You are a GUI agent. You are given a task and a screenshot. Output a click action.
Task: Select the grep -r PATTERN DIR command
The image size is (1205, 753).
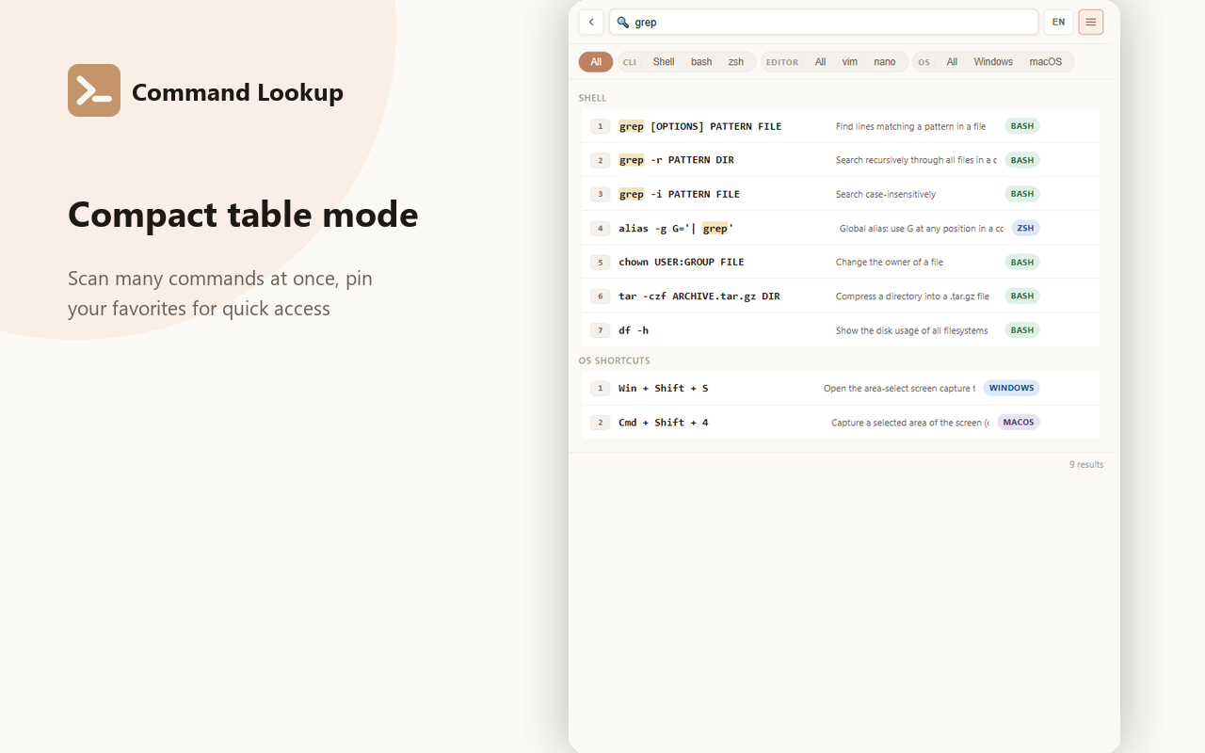pos(841,160)
